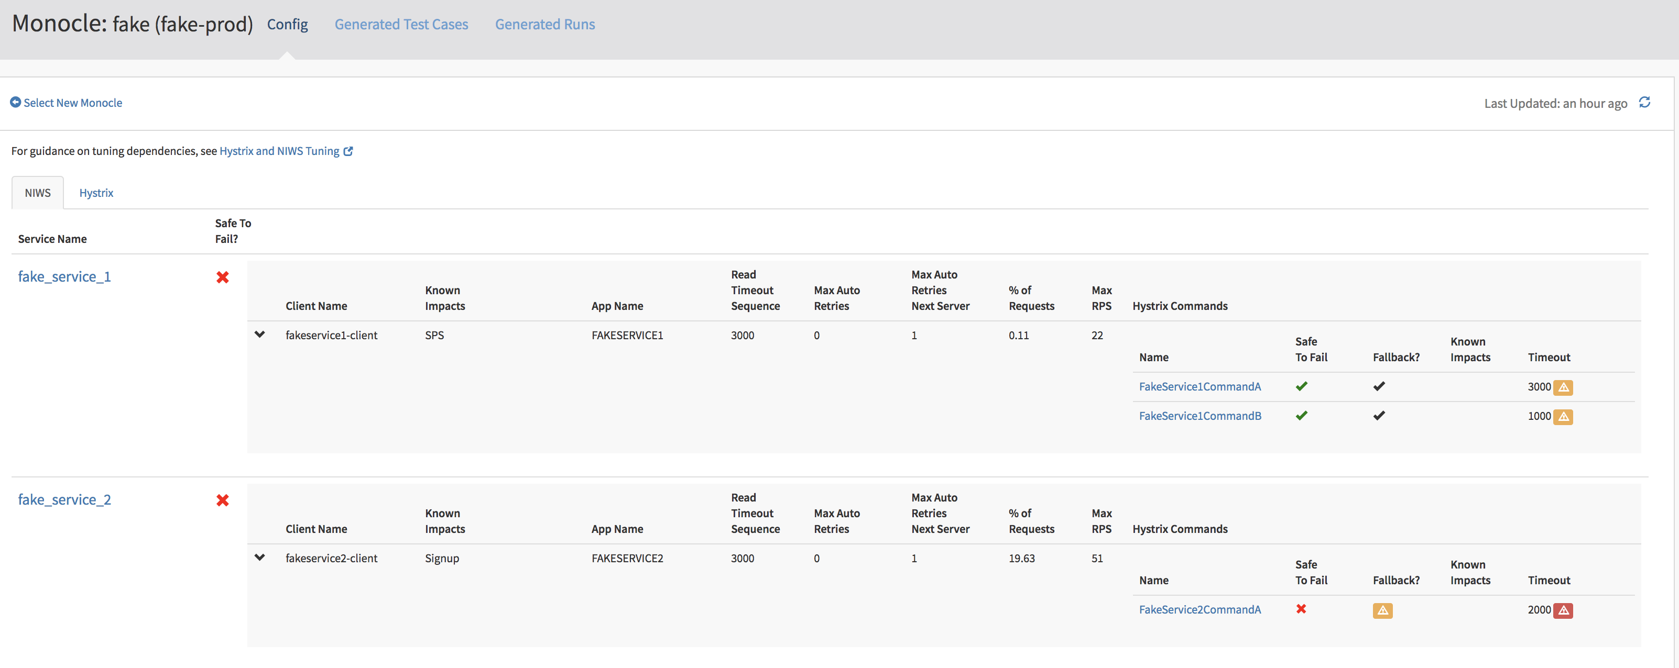Click the FAKESERVICE1 app name
The image size is (1679, 668).
click(x=627, y=335)
